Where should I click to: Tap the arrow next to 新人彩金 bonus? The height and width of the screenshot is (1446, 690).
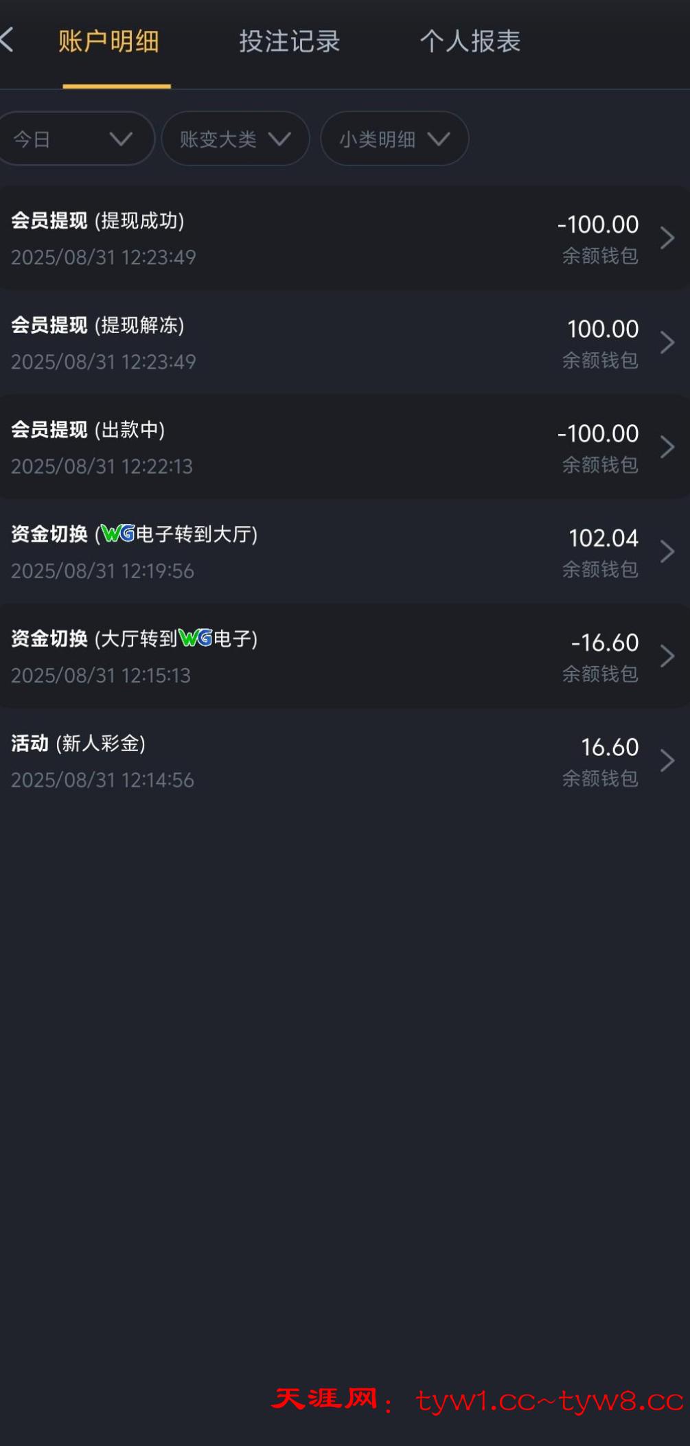667,761
